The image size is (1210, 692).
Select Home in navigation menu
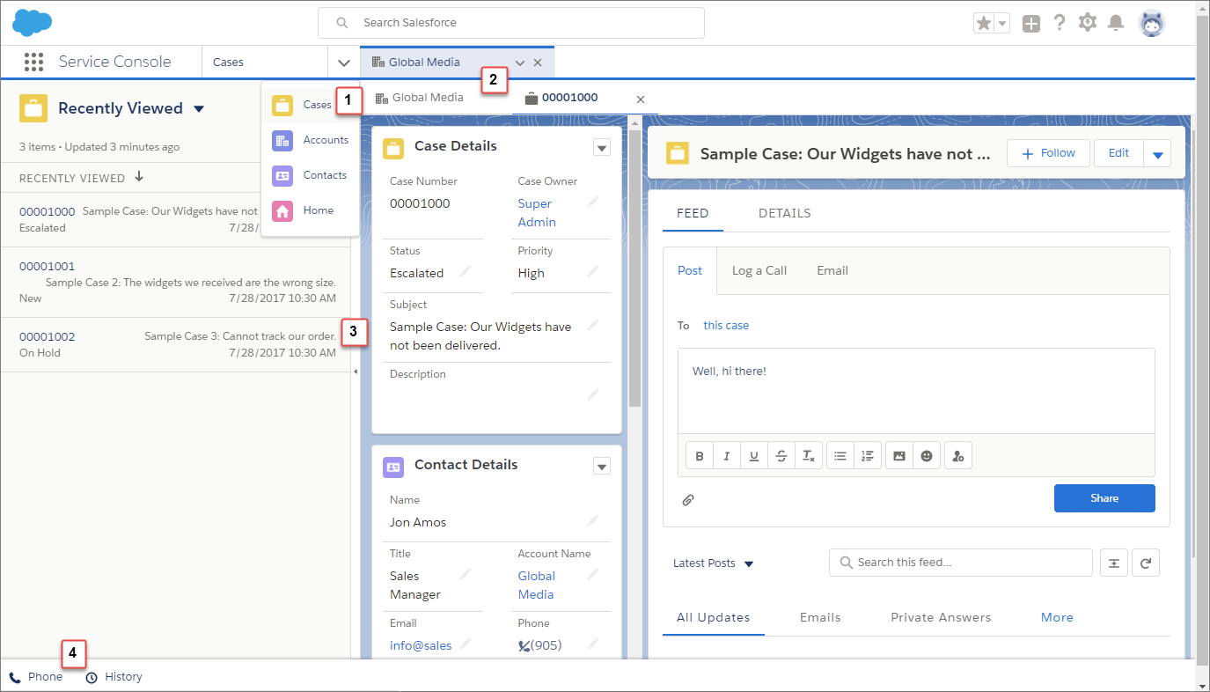pos(311,210)
